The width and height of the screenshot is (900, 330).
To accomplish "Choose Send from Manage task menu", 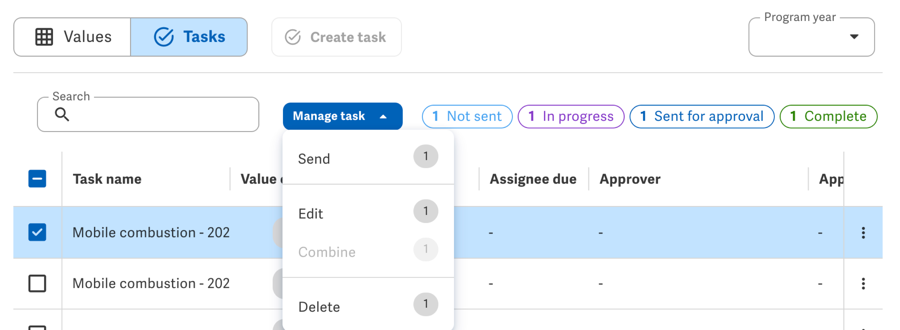I will pyautogui.click(x=368, y=159).
